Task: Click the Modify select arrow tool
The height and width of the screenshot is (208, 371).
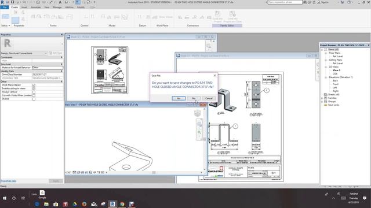Action: click(x=5, y=17)
